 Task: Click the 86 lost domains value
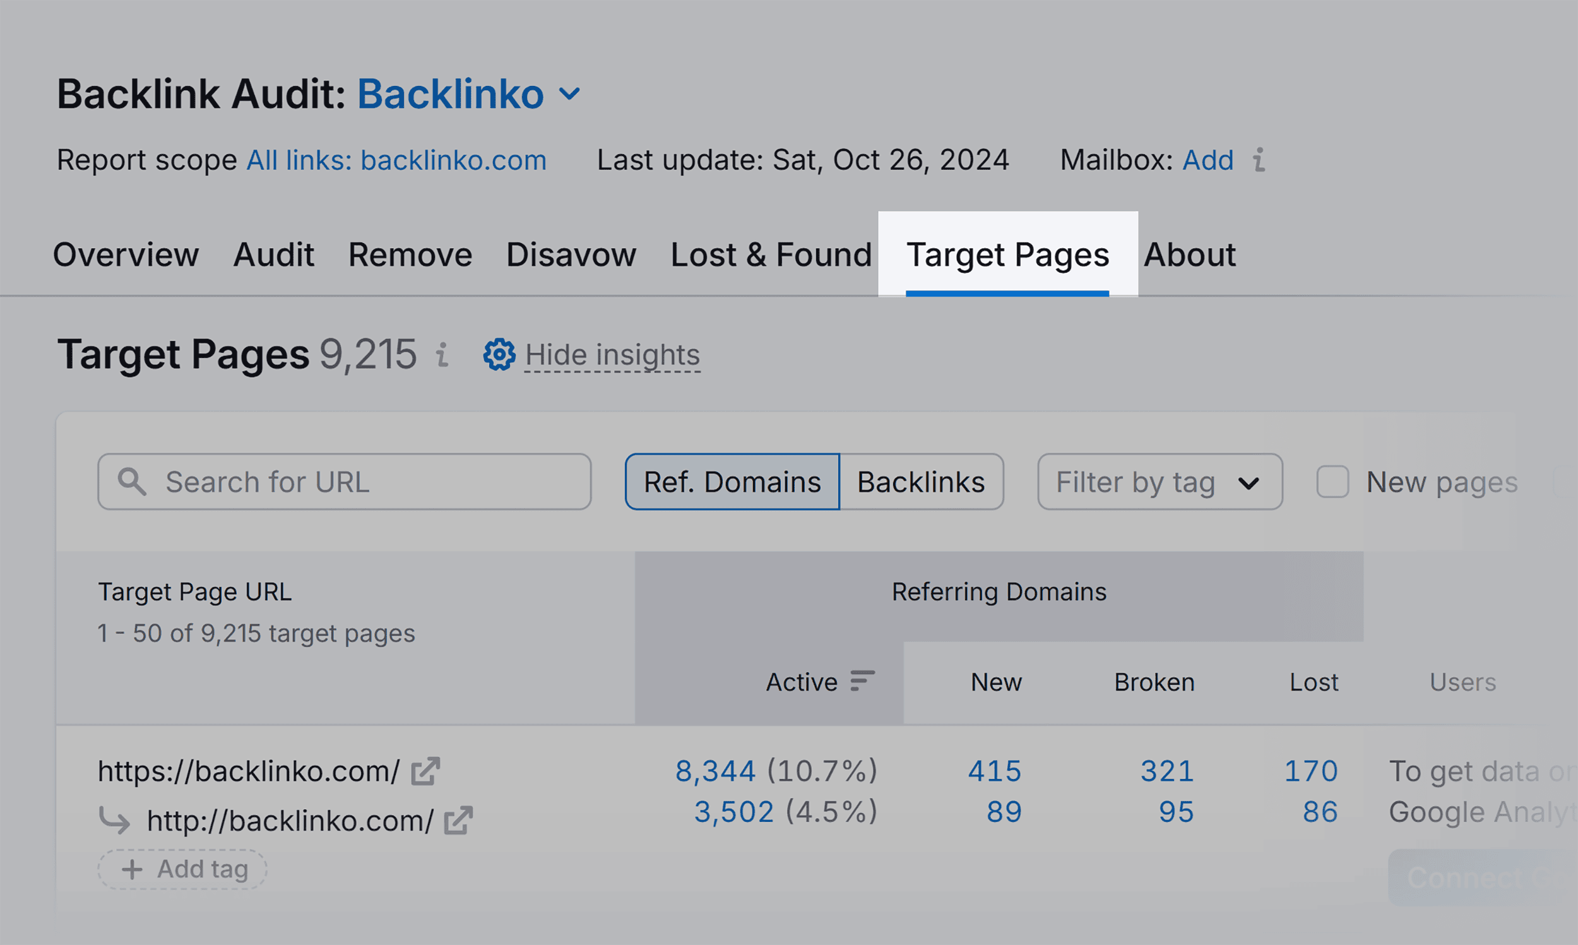click(1320, 812)
